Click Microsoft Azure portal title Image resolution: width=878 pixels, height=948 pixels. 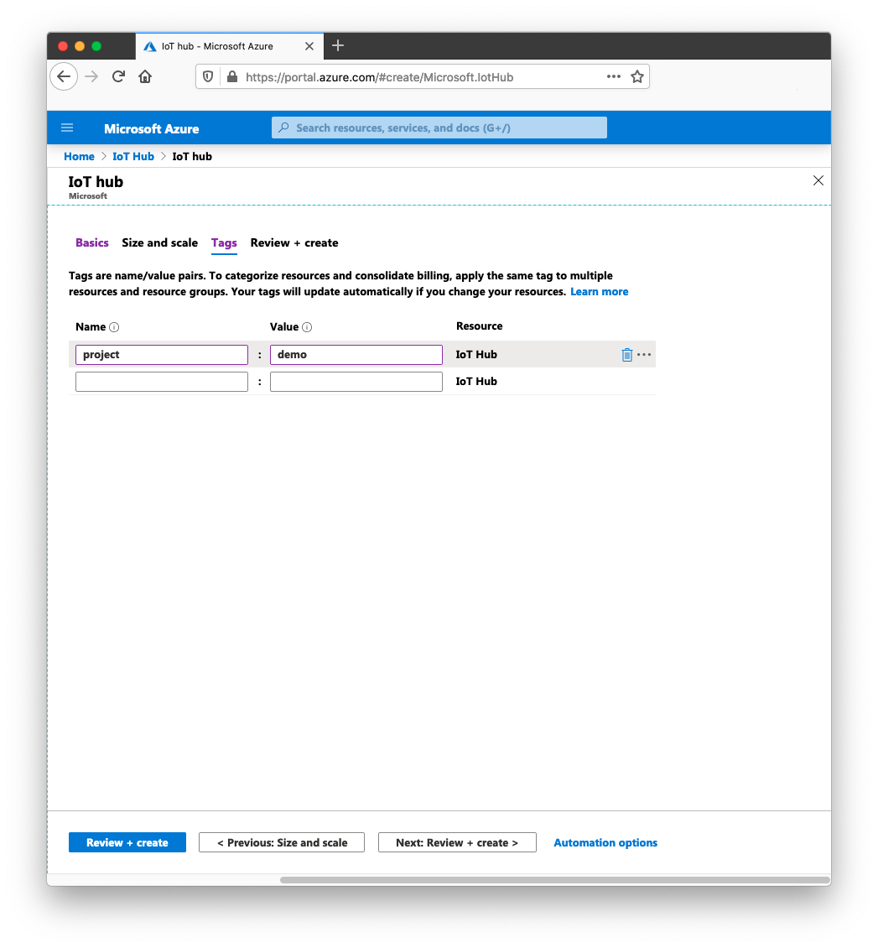(x=152, y=129)
